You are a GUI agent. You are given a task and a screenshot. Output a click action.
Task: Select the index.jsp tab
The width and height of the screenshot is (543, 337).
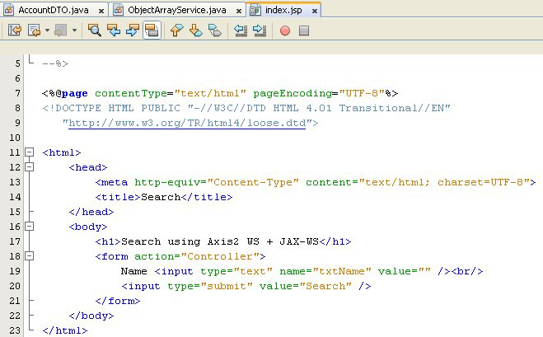tap(283, 10)
